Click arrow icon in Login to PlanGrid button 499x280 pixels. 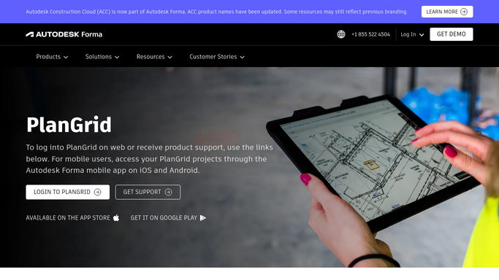pos(98,192)
